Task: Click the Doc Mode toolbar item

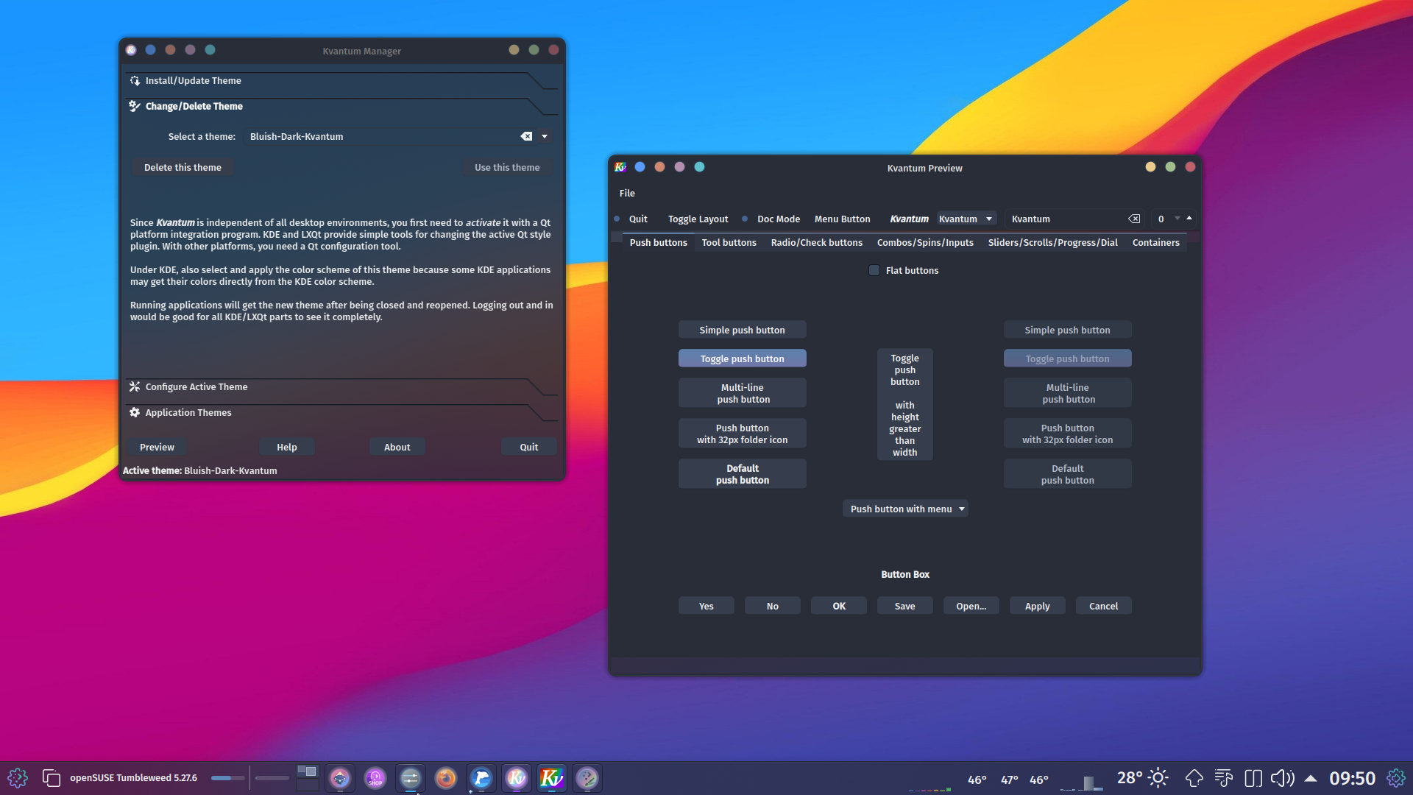Action: [x=778, y=219]
